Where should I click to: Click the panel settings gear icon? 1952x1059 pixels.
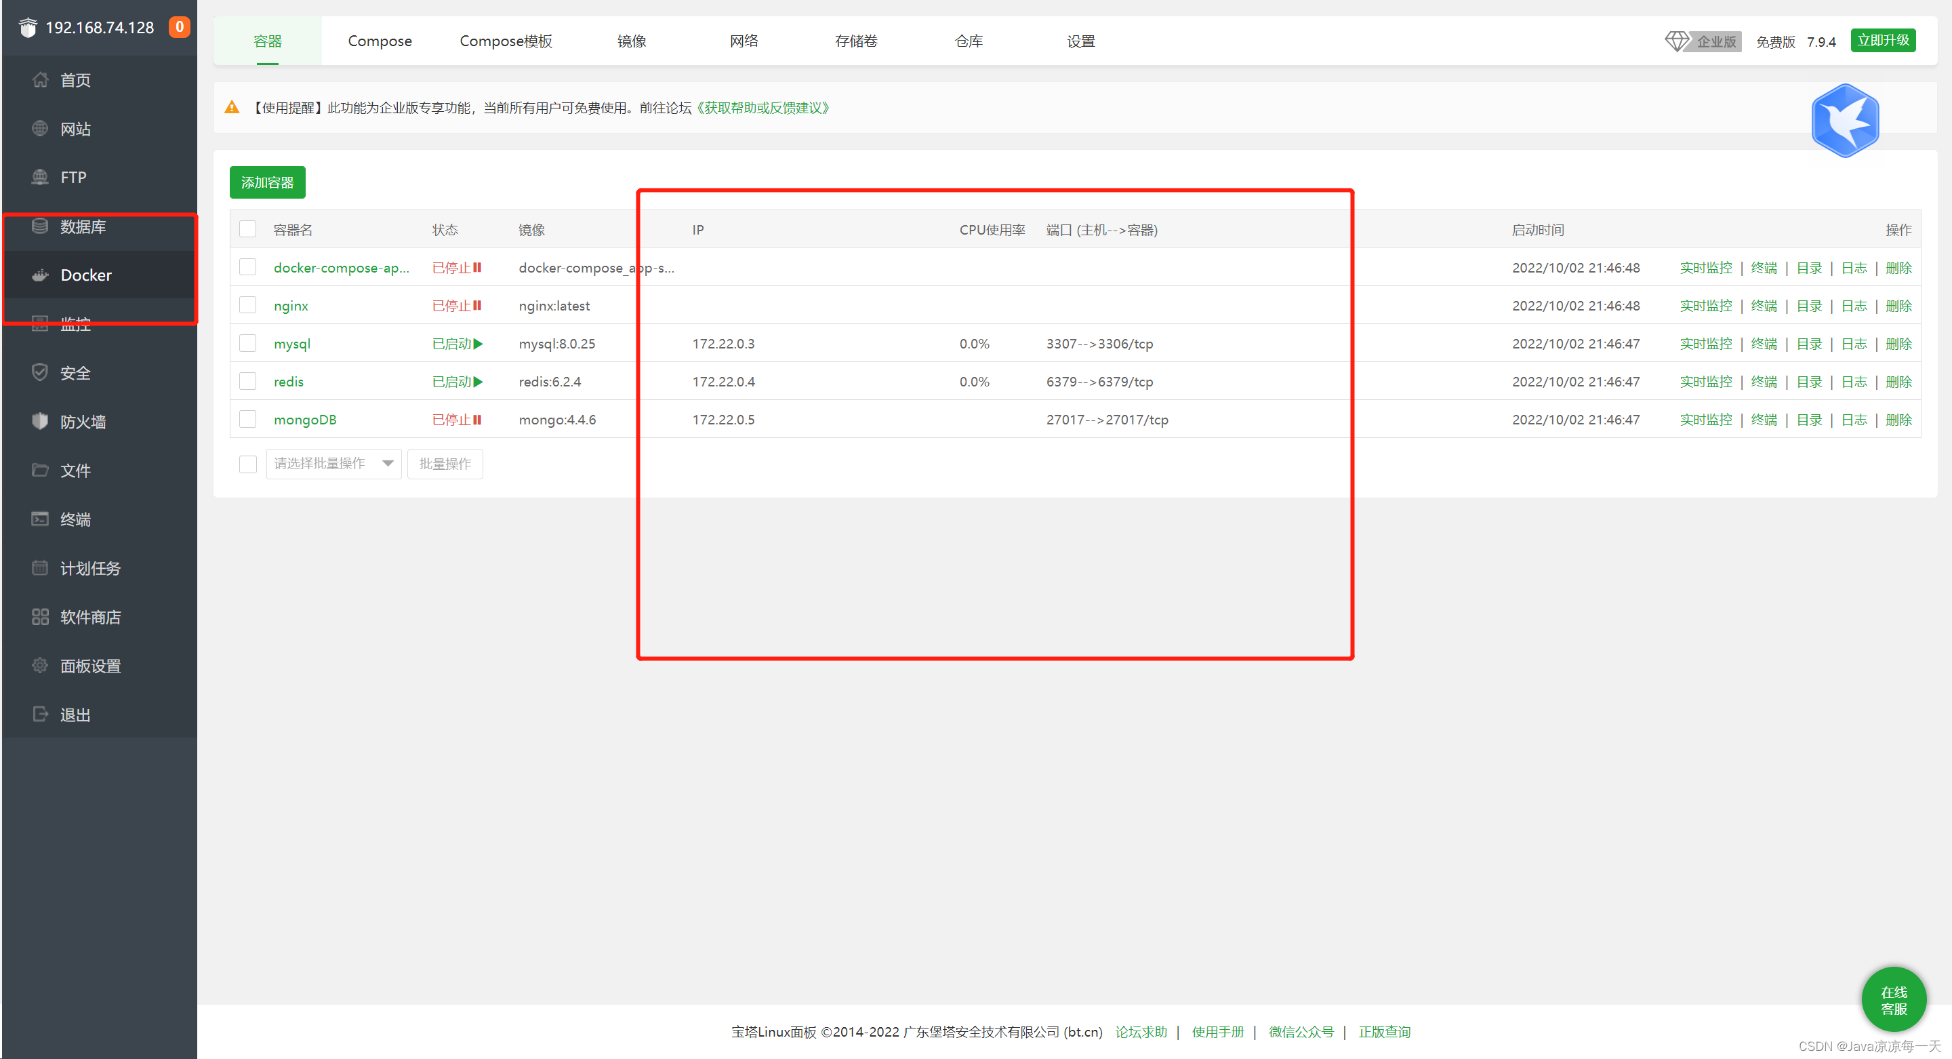(40, 666)
